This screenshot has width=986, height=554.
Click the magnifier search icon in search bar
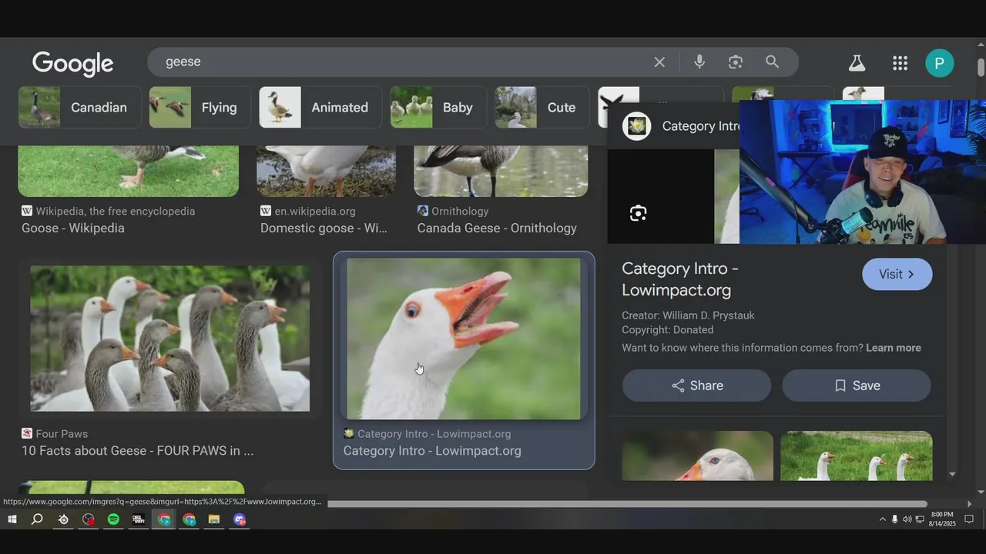(772, 62)
